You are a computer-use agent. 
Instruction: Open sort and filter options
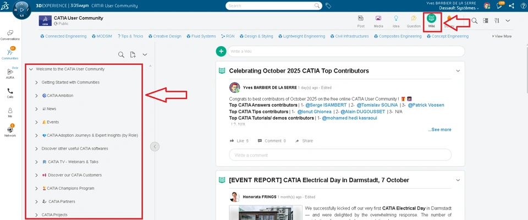tap(496, 20)
